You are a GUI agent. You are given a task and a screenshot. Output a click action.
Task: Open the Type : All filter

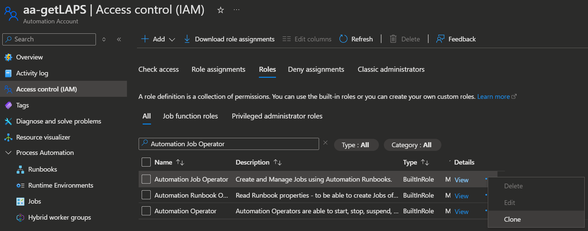pyautogui.click(x=356, y=145)
